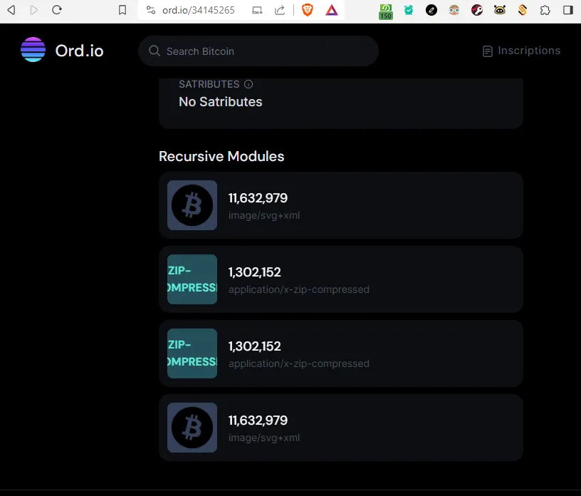Open first 1,302,152 zip-compressed module

[341, 279]
